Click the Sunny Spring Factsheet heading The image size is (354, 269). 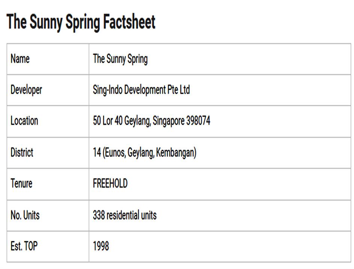tap(81, 22)
